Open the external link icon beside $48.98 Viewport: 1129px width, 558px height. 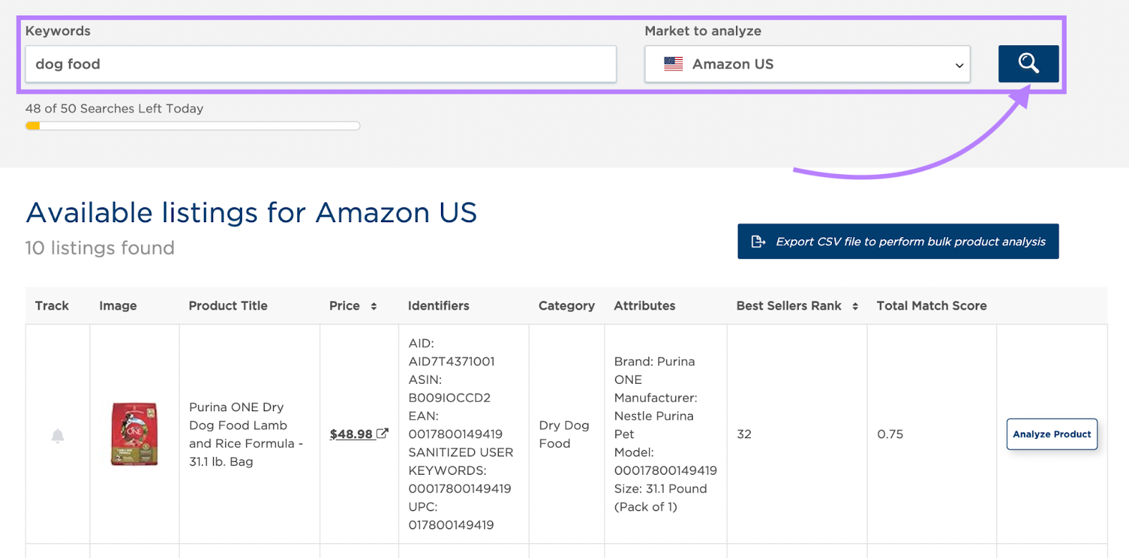tap(382, 434)
